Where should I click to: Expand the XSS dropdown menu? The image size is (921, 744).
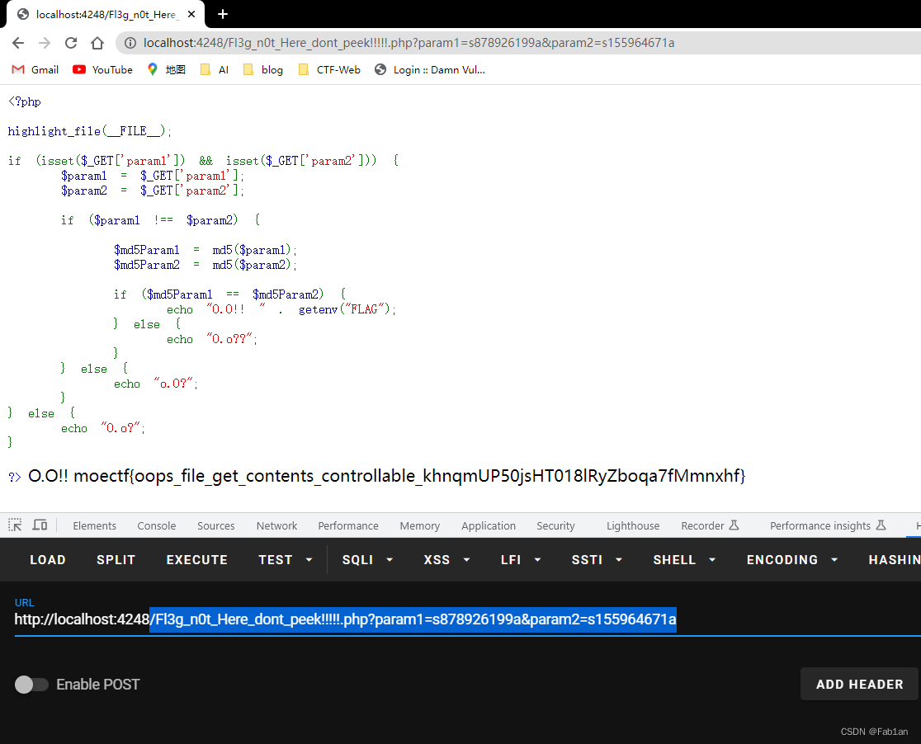point(446,559)
